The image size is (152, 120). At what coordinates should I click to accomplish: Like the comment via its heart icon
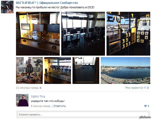coord(145,106)
